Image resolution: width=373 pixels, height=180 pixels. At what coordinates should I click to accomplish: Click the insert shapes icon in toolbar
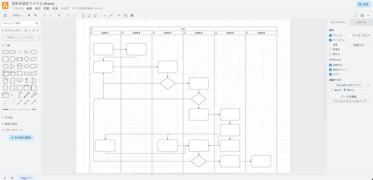pos(126,15)
